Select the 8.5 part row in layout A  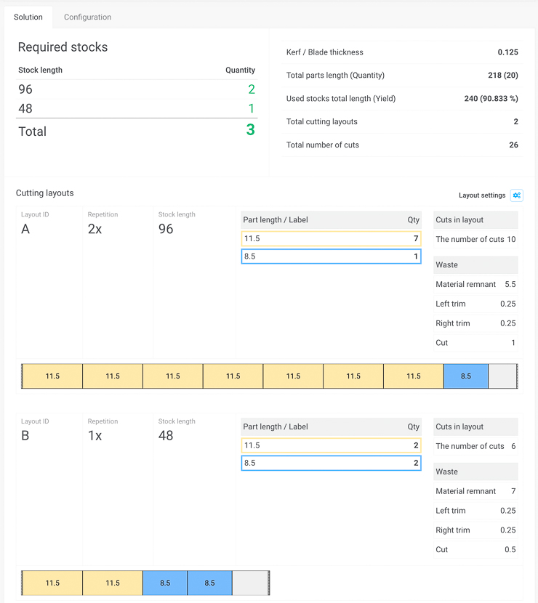pyautogui.click(x=331, y=256)
